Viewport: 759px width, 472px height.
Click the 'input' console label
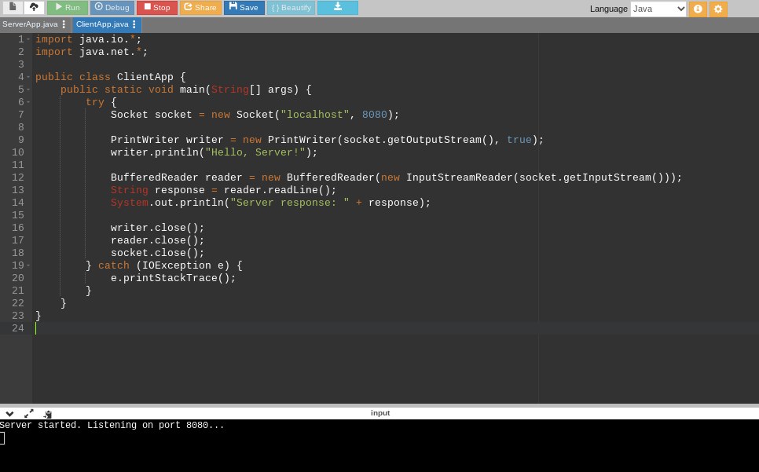click(x=380, y=413)
